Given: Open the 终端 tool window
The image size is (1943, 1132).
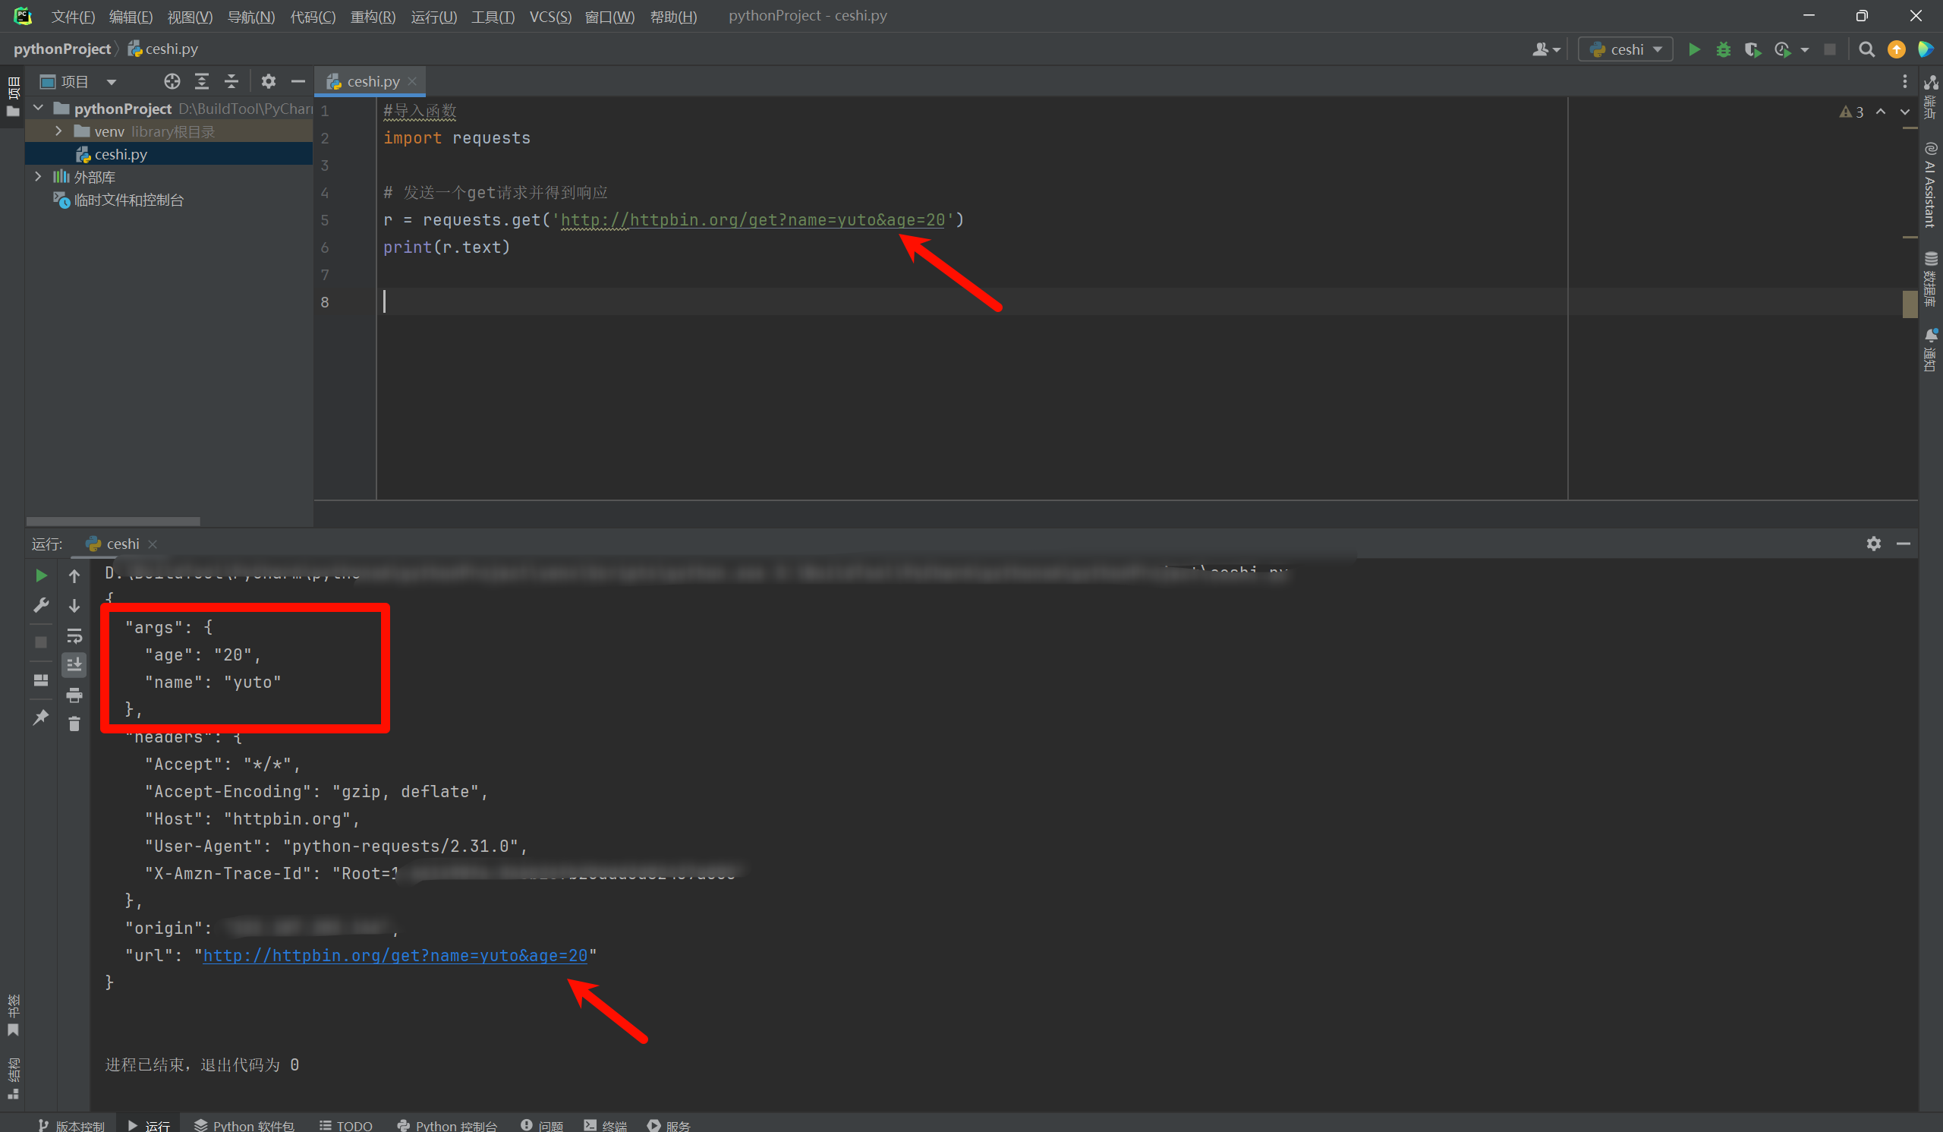Looking at the screenshot, I should point(605,1125).
